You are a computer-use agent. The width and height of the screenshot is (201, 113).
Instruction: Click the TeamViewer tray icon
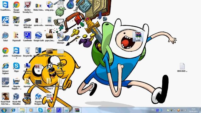pyautogui.click(x=161, y=110)
